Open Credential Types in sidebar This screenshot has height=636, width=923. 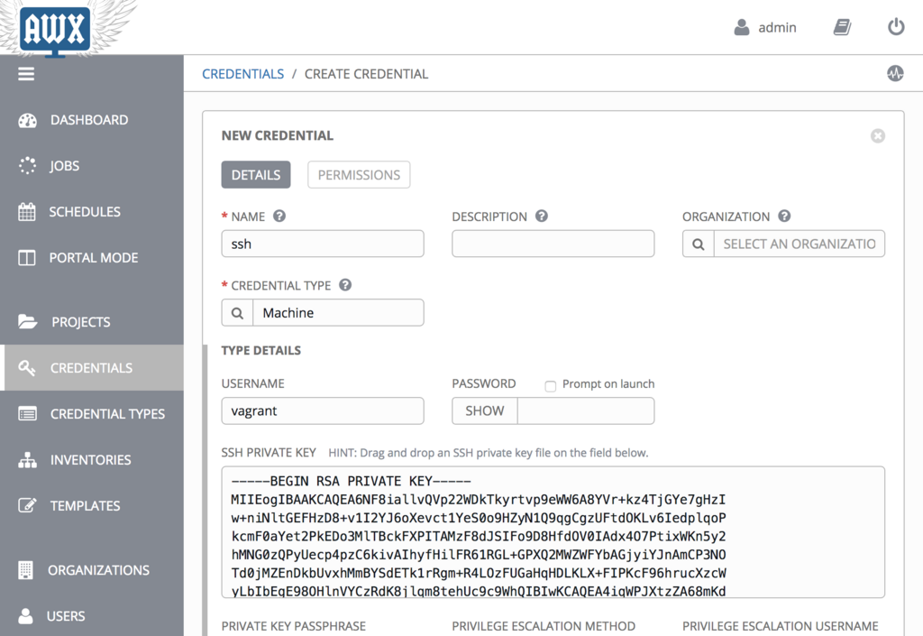[x=92, y=414]
